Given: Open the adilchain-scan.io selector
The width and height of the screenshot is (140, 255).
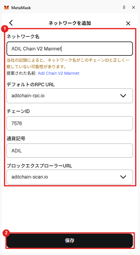Looking at the screenshot, I should pos(70,177).
